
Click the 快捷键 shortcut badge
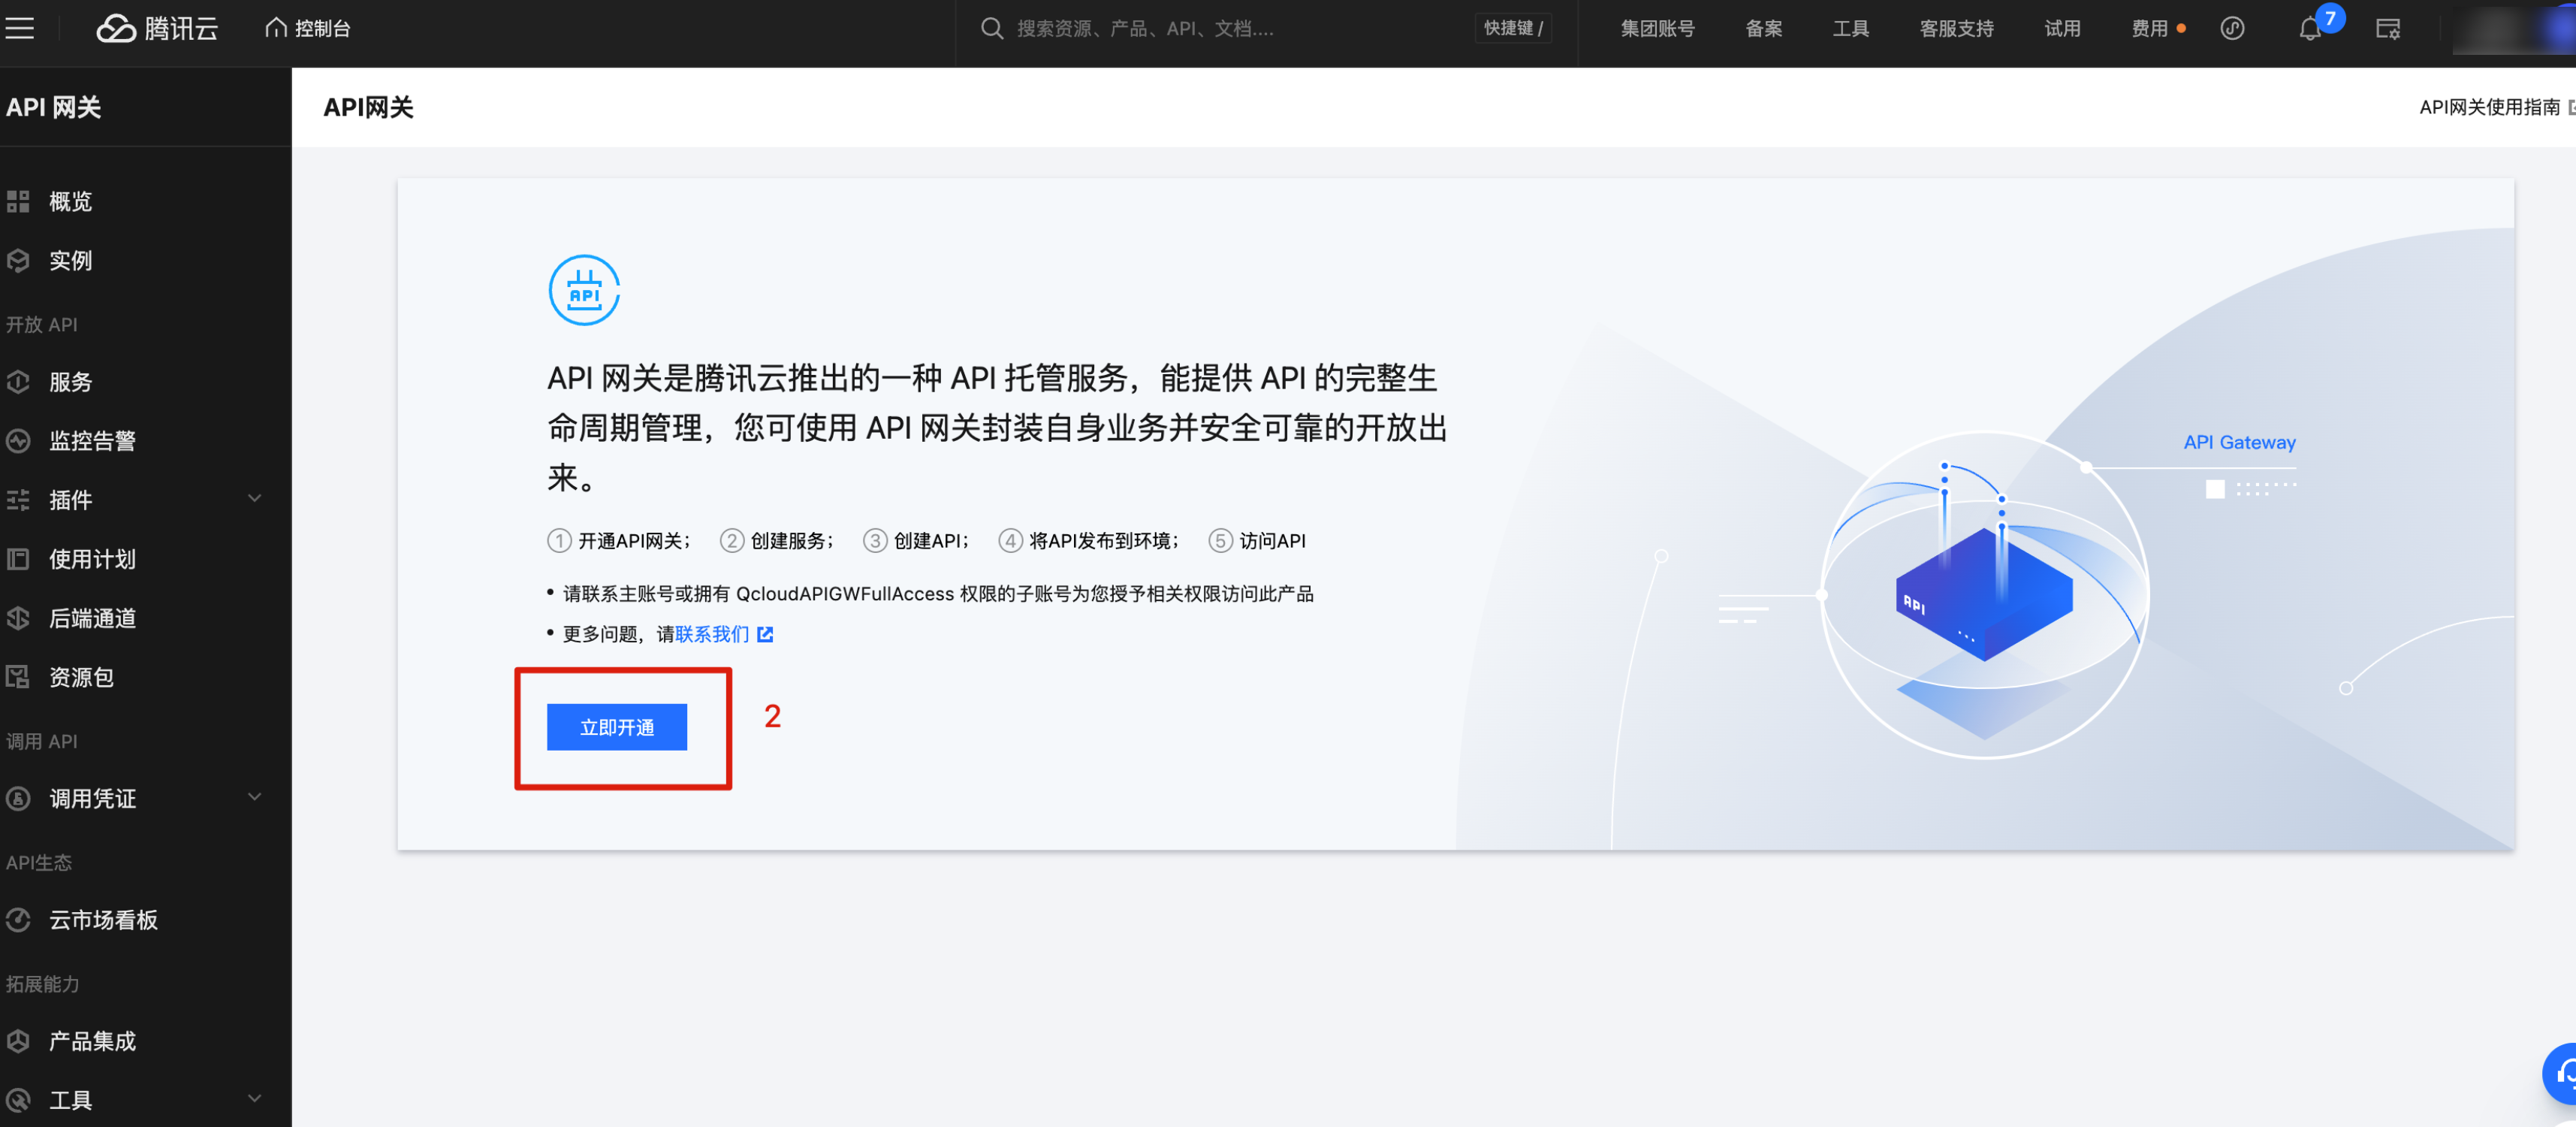click(x=1513, y=28)
